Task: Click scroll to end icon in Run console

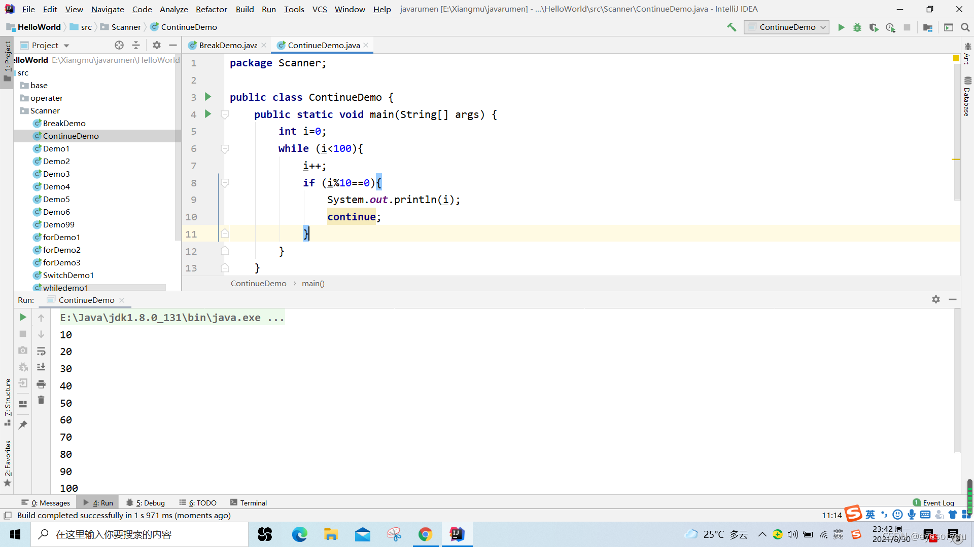Action: pyautogui.click(x=41, y=367)
